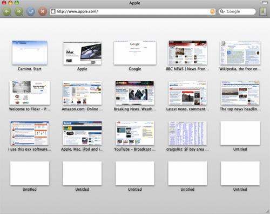Open the Welcome to Flickr thumbnail
Screen dimensions: 270x214
click(x=30, y=93)
